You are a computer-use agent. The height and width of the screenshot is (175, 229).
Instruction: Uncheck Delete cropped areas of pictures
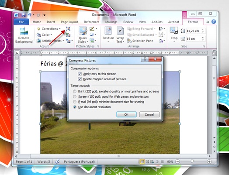pos(80,79)
